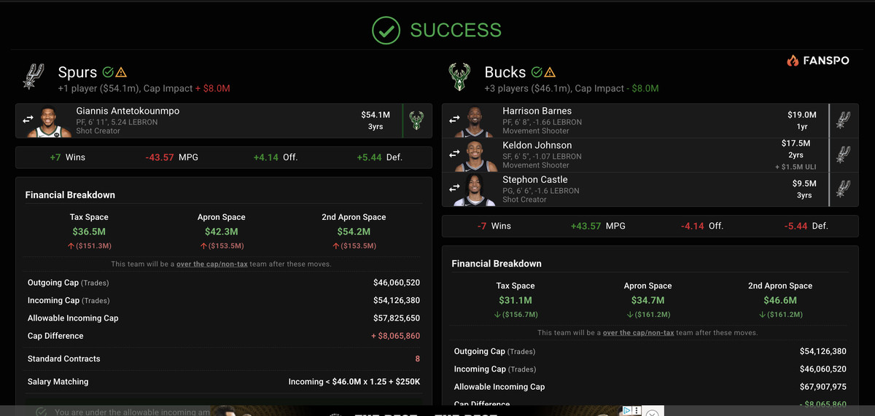Screen dimensions: 875x416
Task: Click Bucks 'over the cap/non-tax' underlined link
Action: coord(638,332)
